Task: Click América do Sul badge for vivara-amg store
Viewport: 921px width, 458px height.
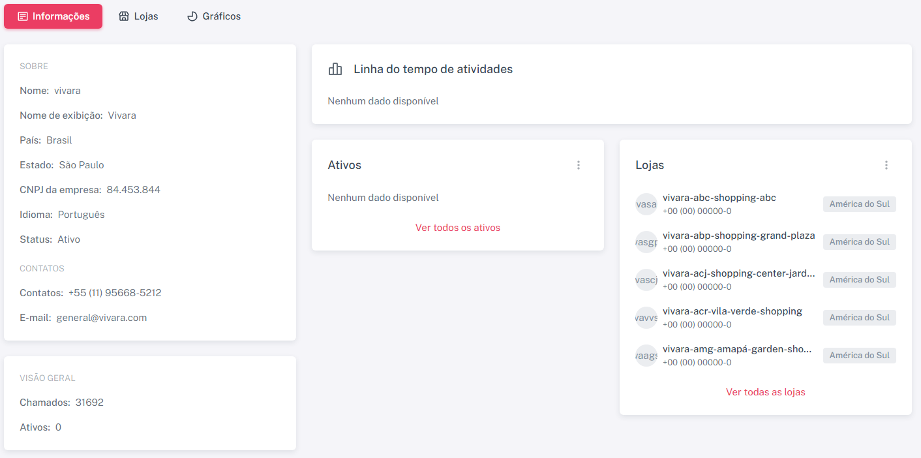Action: click(x=860, y=356)
